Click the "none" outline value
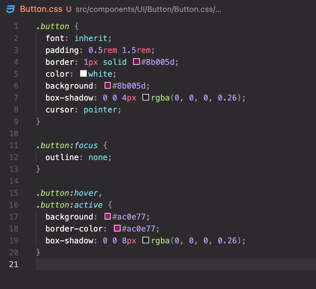 pyautogui.click(x=98, y=157)
